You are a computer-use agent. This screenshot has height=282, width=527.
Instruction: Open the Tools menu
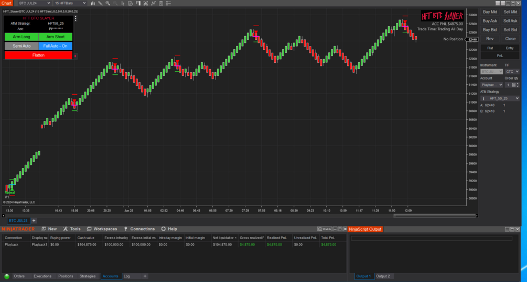pyautogui.click(x=72, y=229)
